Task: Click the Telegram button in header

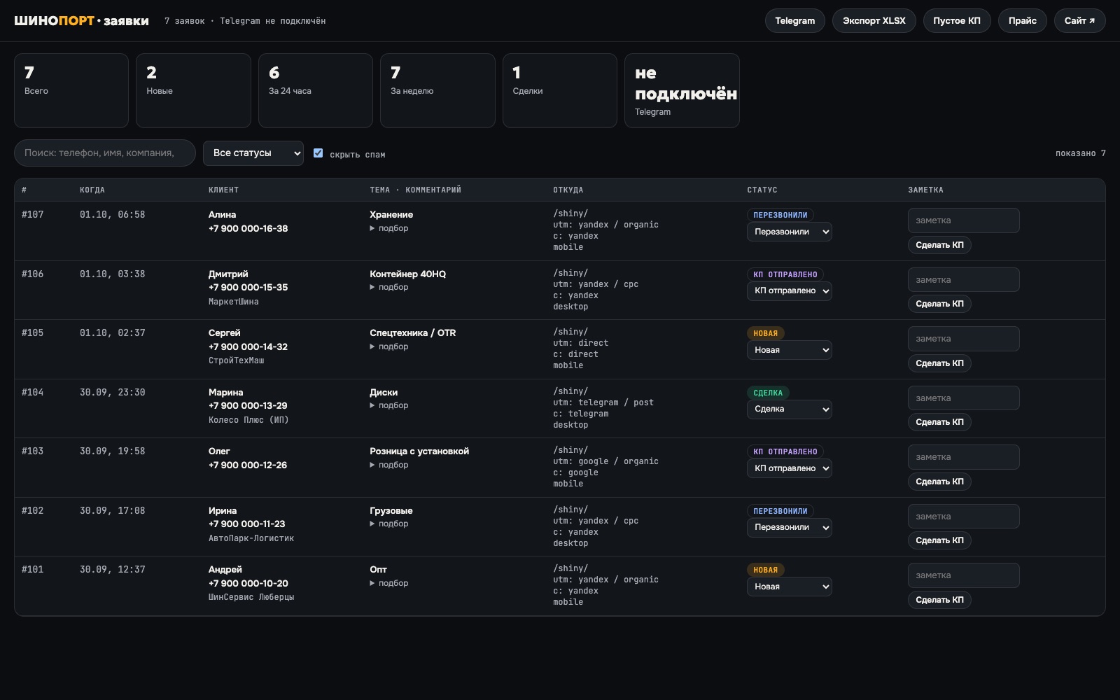Action: pos(794,21)
